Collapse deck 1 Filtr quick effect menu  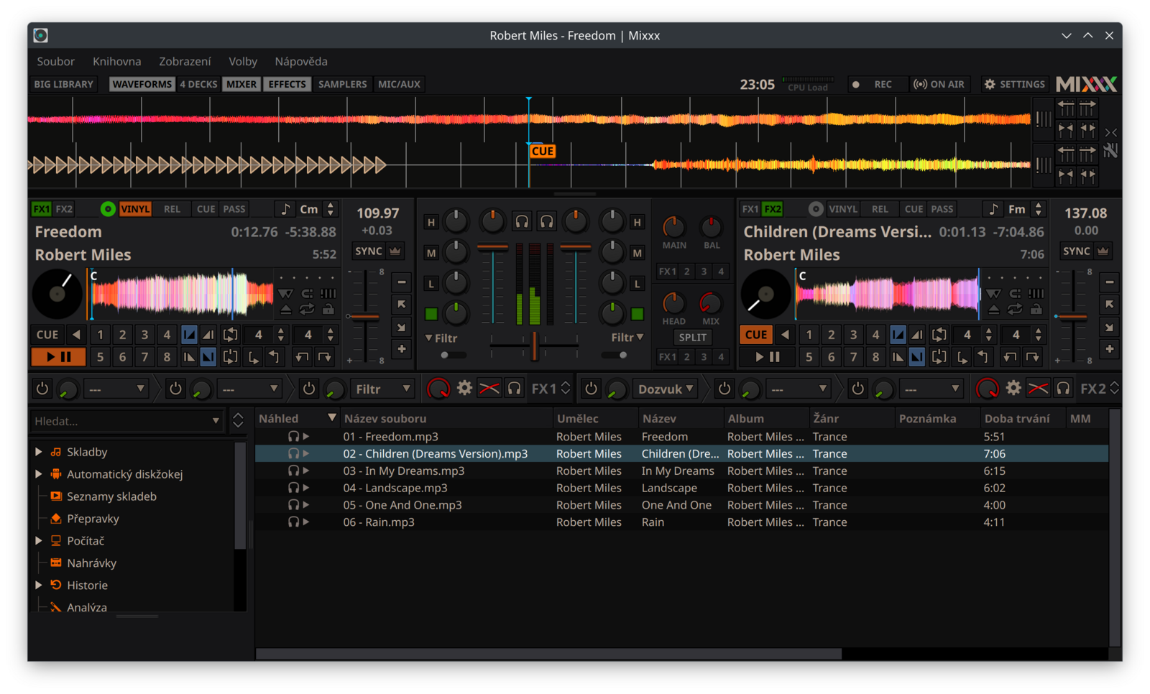click(441, 338)
